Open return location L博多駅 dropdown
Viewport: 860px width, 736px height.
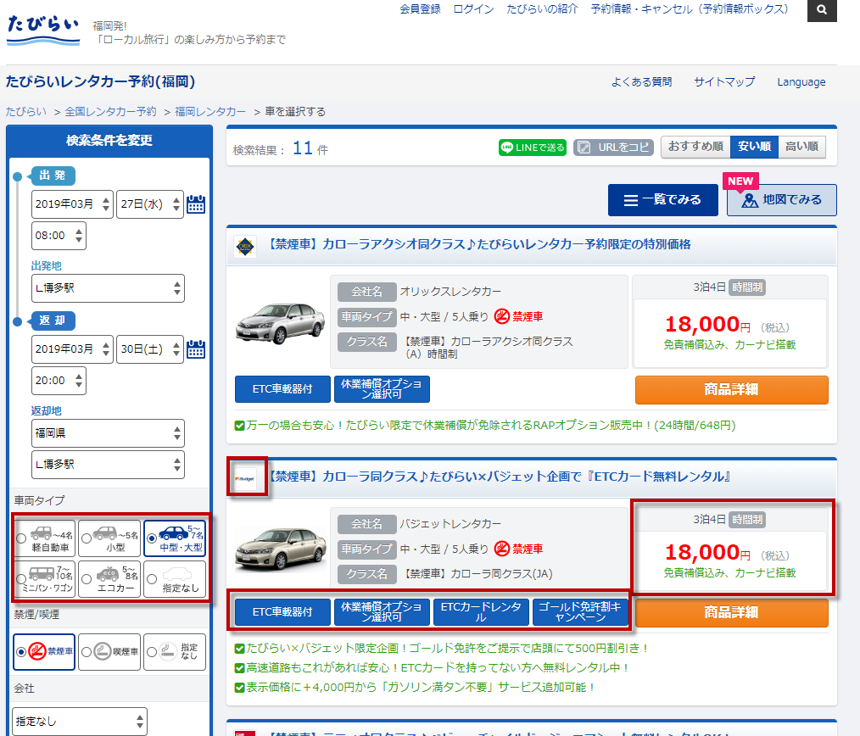[108, 465]
